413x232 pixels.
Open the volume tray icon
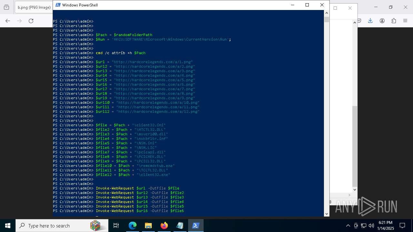371,226
